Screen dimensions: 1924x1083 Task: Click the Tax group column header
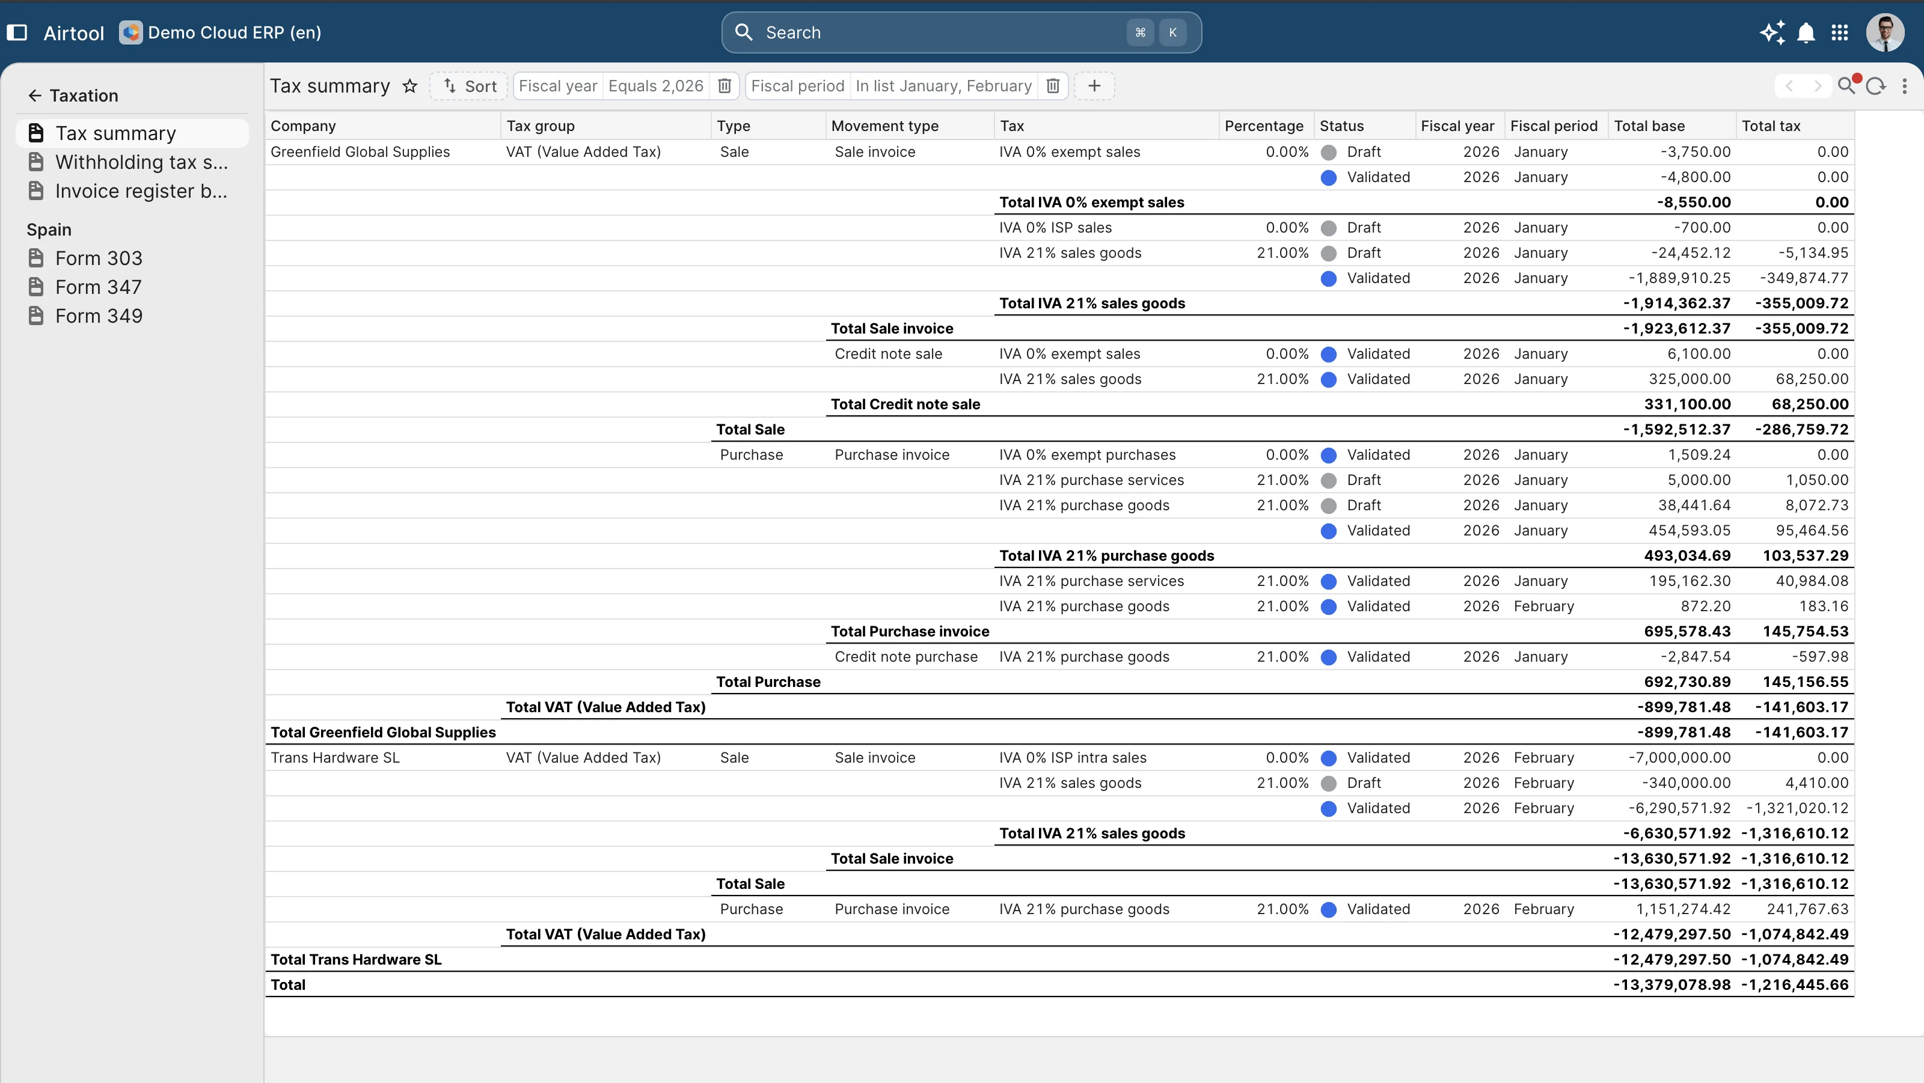coord(605,126)
